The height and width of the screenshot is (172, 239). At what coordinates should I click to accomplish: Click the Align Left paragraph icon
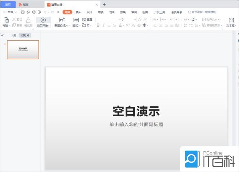click(x=155, y=25)
